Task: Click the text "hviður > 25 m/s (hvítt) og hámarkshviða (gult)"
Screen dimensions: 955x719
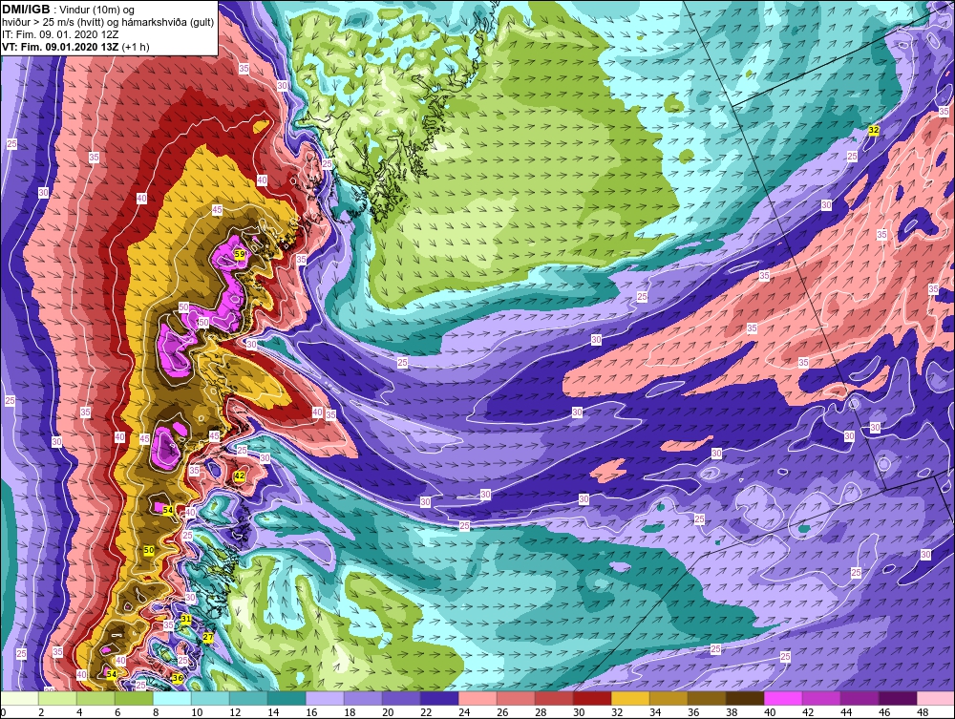Action: click(108, 23)
